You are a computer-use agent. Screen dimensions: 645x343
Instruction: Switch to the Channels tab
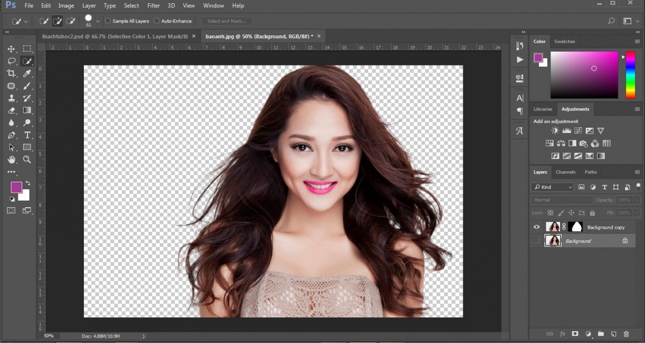565,172
